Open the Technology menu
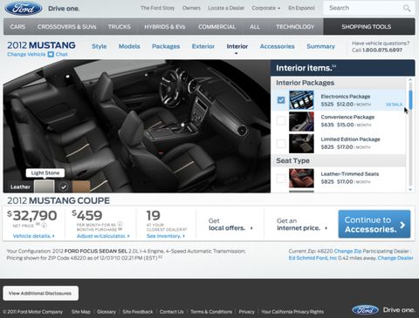The height and width of the screenshot is (318, 419). click(295, 27)
